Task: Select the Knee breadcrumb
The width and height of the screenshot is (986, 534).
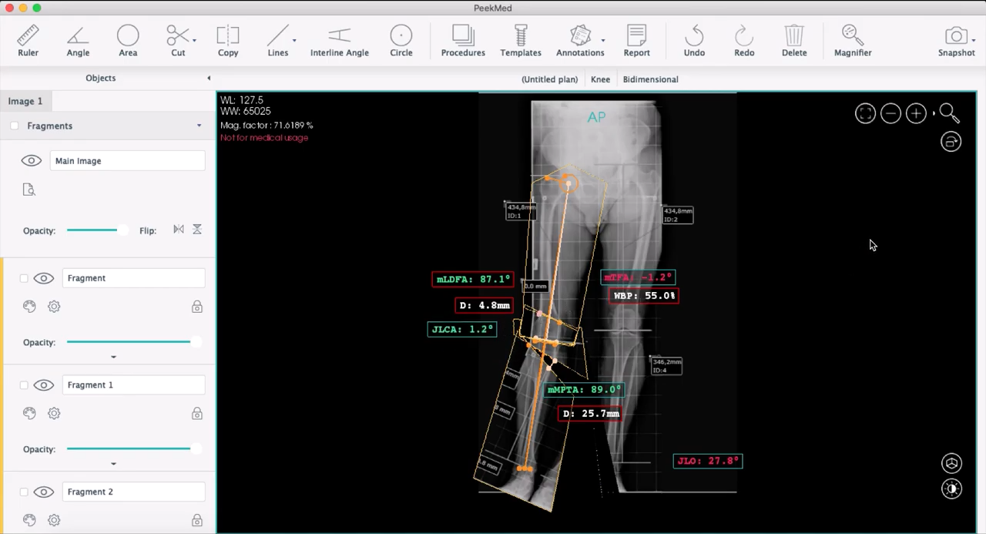Action: [600, 79]
